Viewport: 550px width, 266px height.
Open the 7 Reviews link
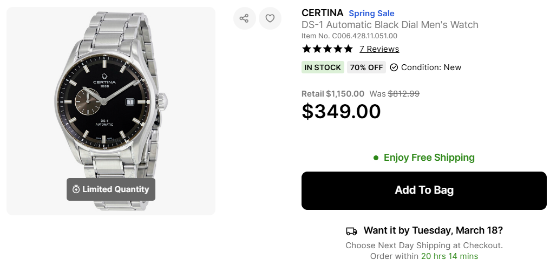pos(379,49)
